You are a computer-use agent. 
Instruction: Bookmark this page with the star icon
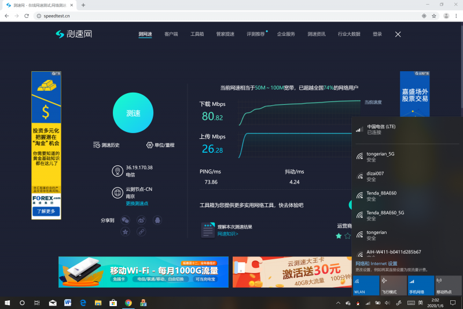click(433, 16)
